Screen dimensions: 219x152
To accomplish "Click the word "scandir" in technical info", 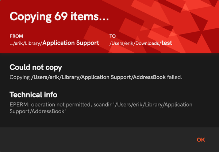I will click(103, 105).
